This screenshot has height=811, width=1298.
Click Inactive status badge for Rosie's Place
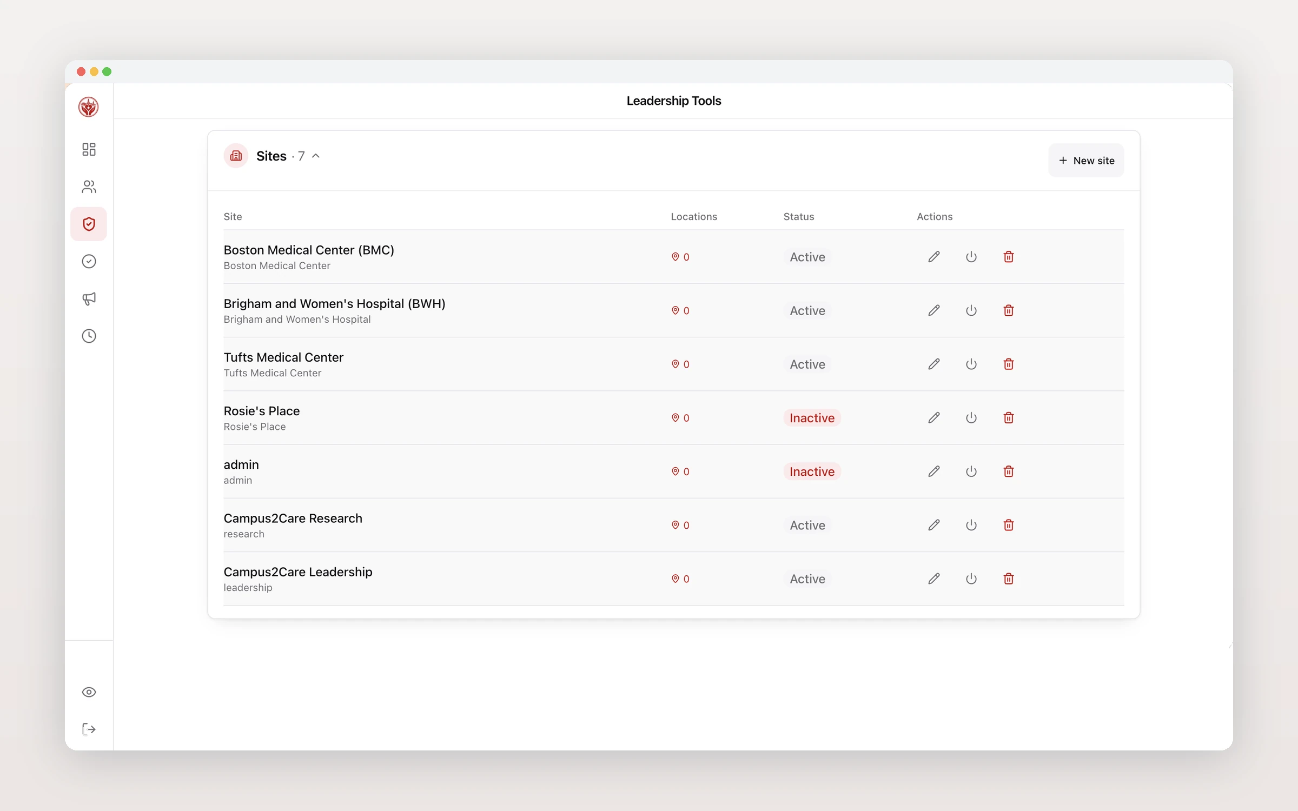(x=812, y=418)
